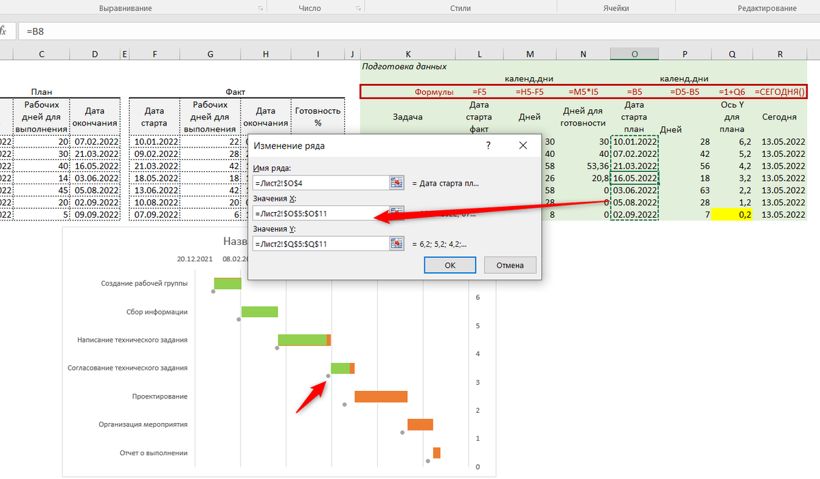This screenshot has width=820, height=479.
Task: Select column L header
Action: tap(480, 54)
